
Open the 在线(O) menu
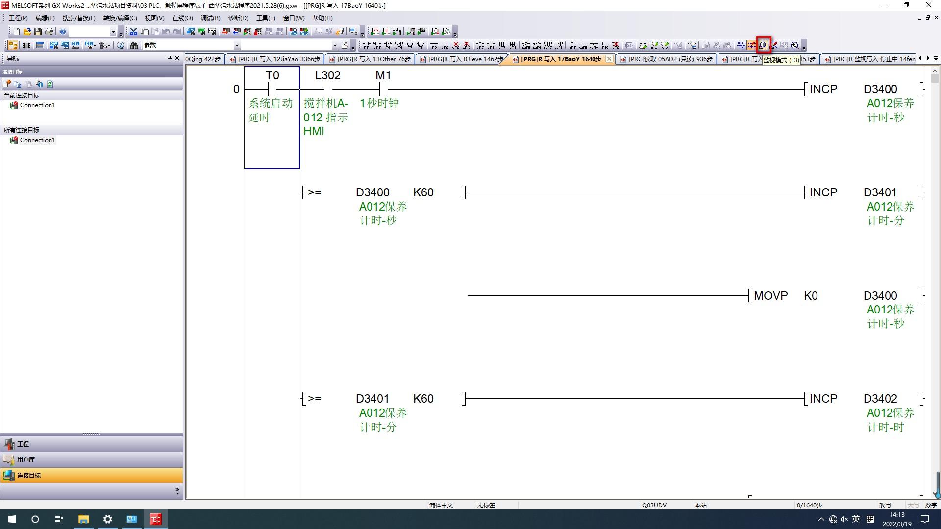tap(182, 18)
